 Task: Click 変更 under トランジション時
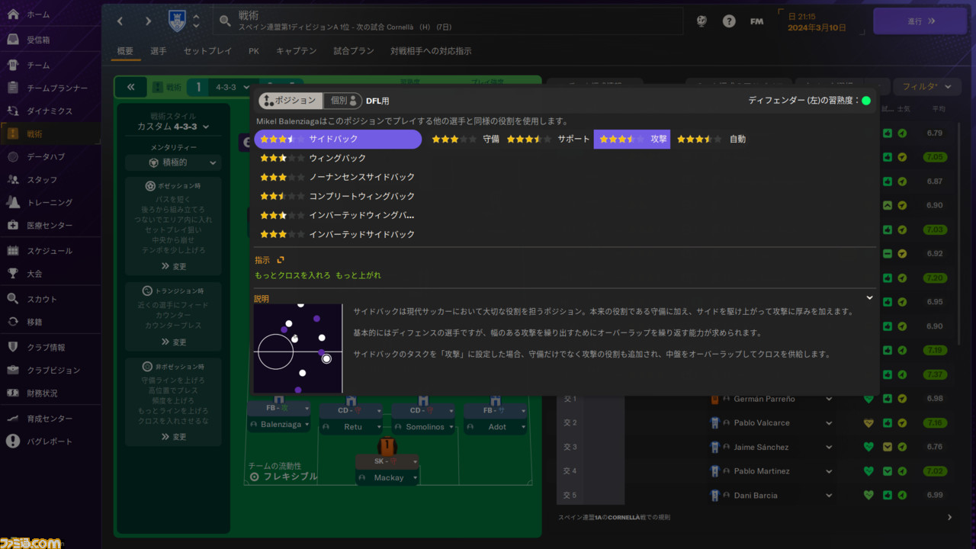pyautogui.click(x=173, y=342)
